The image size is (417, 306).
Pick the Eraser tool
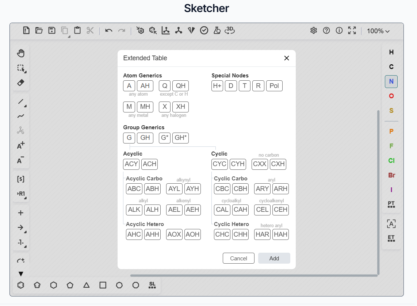click(x=21, y=83)
